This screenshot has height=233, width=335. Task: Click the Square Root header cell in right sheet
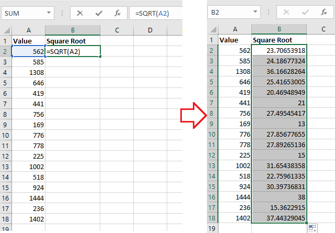pyautogui.click(x=279, y=40)
